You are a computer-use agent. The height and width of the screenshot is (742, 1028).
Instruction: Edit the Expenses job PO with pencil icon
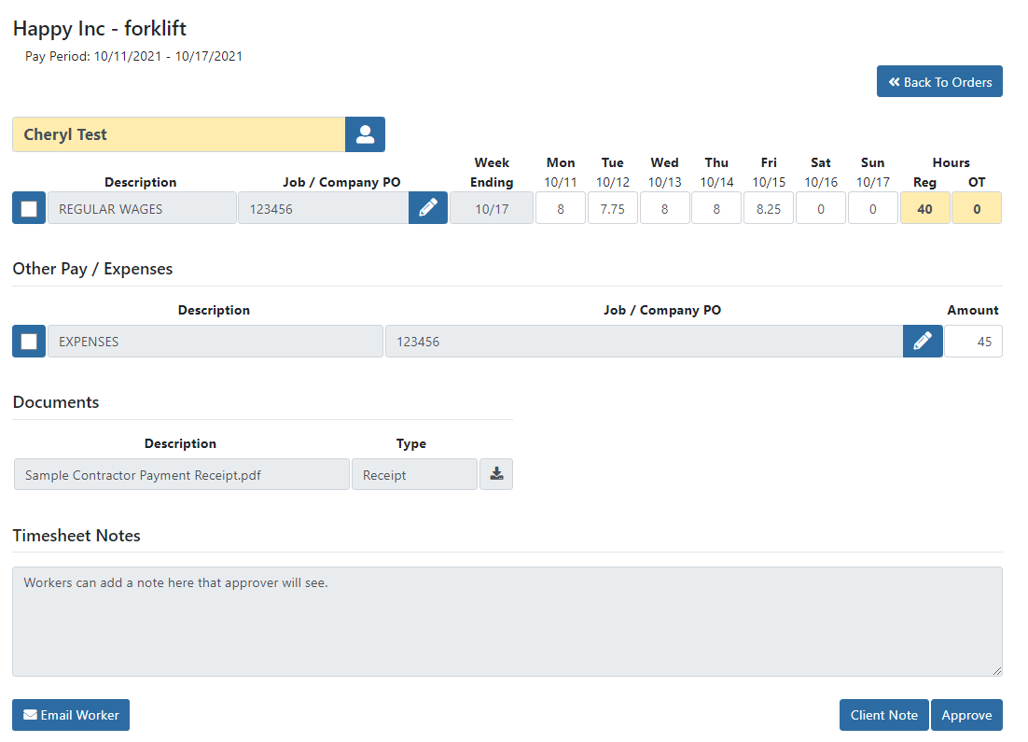point(923,342)
